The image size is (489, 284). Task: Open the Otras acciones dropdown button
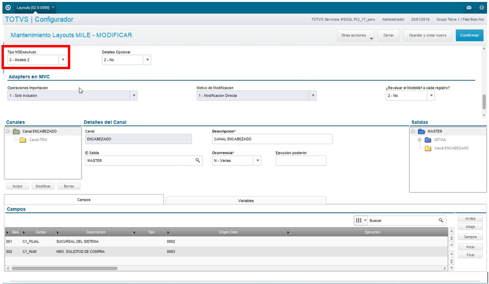click(356, 35)
